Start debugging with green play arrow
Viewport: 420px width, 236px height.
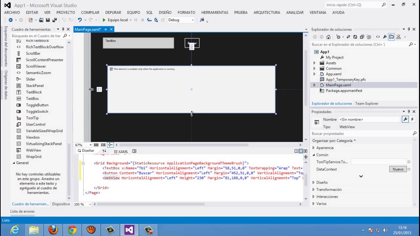coord(104,20)
